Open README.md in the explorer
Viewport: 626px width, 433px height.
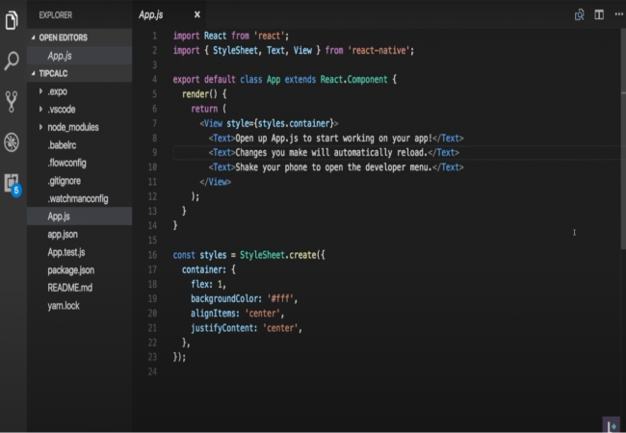(x=69, y=288)
